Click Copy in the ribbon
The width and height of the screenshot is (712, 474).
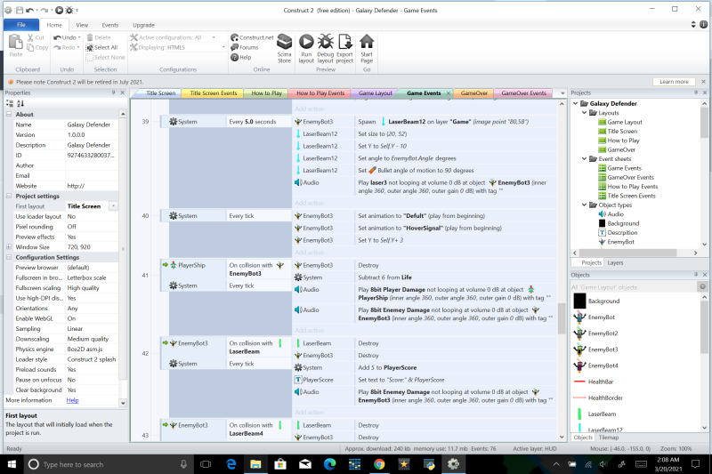37,48
